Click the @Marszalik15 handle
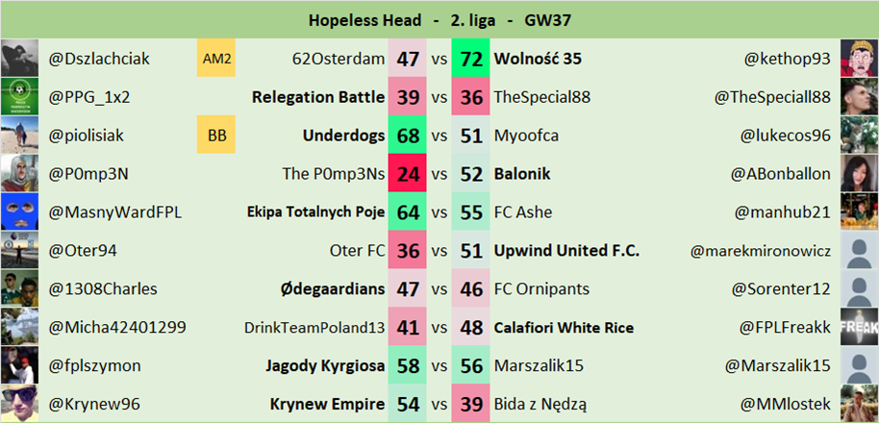The height and width of the screenshot is (423, 879). 786,365
